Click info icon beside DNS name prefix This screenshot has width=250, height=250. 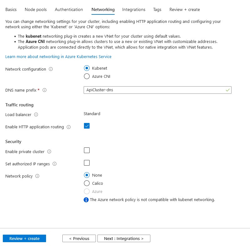(x=44, y=90)
